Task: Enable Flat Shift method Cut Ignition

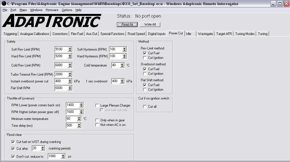Action: (145, 90)
